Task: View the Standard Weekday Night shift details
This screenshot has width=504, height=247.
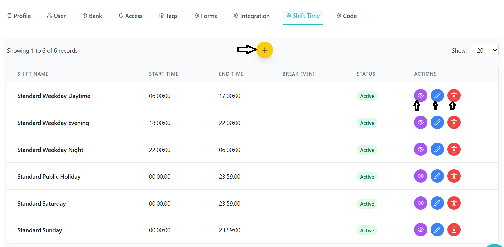Action: pos(420,150)
